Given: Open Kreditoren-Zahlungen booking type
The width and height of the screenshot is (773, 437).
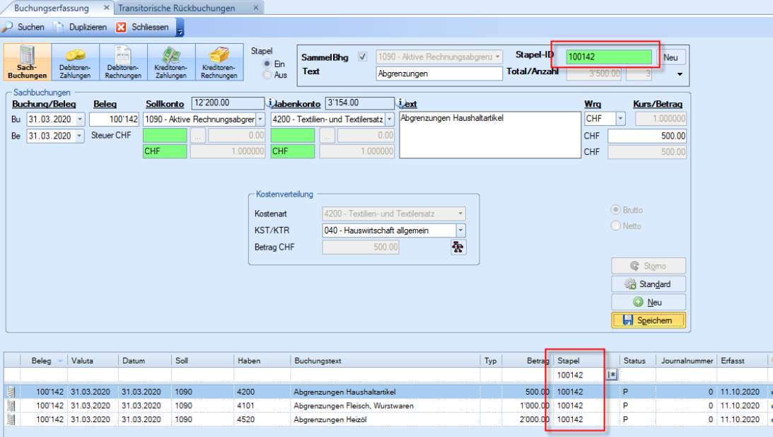Looking at the screenshot, I should [171, 62].
